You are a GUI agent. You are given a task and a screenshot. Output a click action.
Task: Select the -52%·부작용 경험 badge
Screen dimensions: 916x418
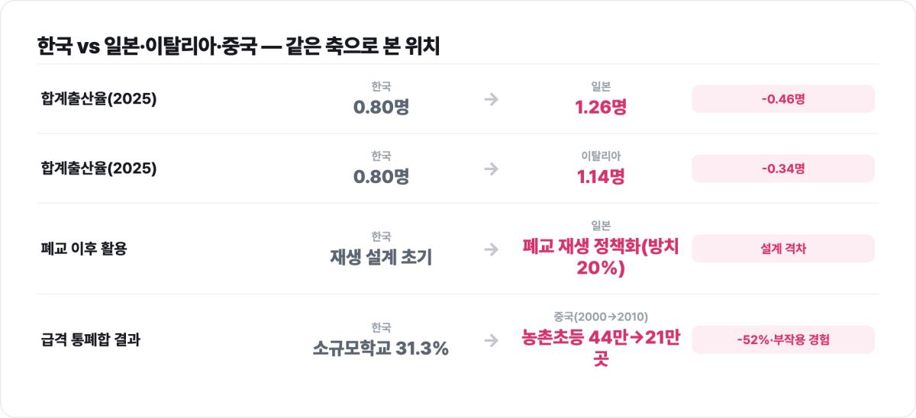tap(783, 339)
